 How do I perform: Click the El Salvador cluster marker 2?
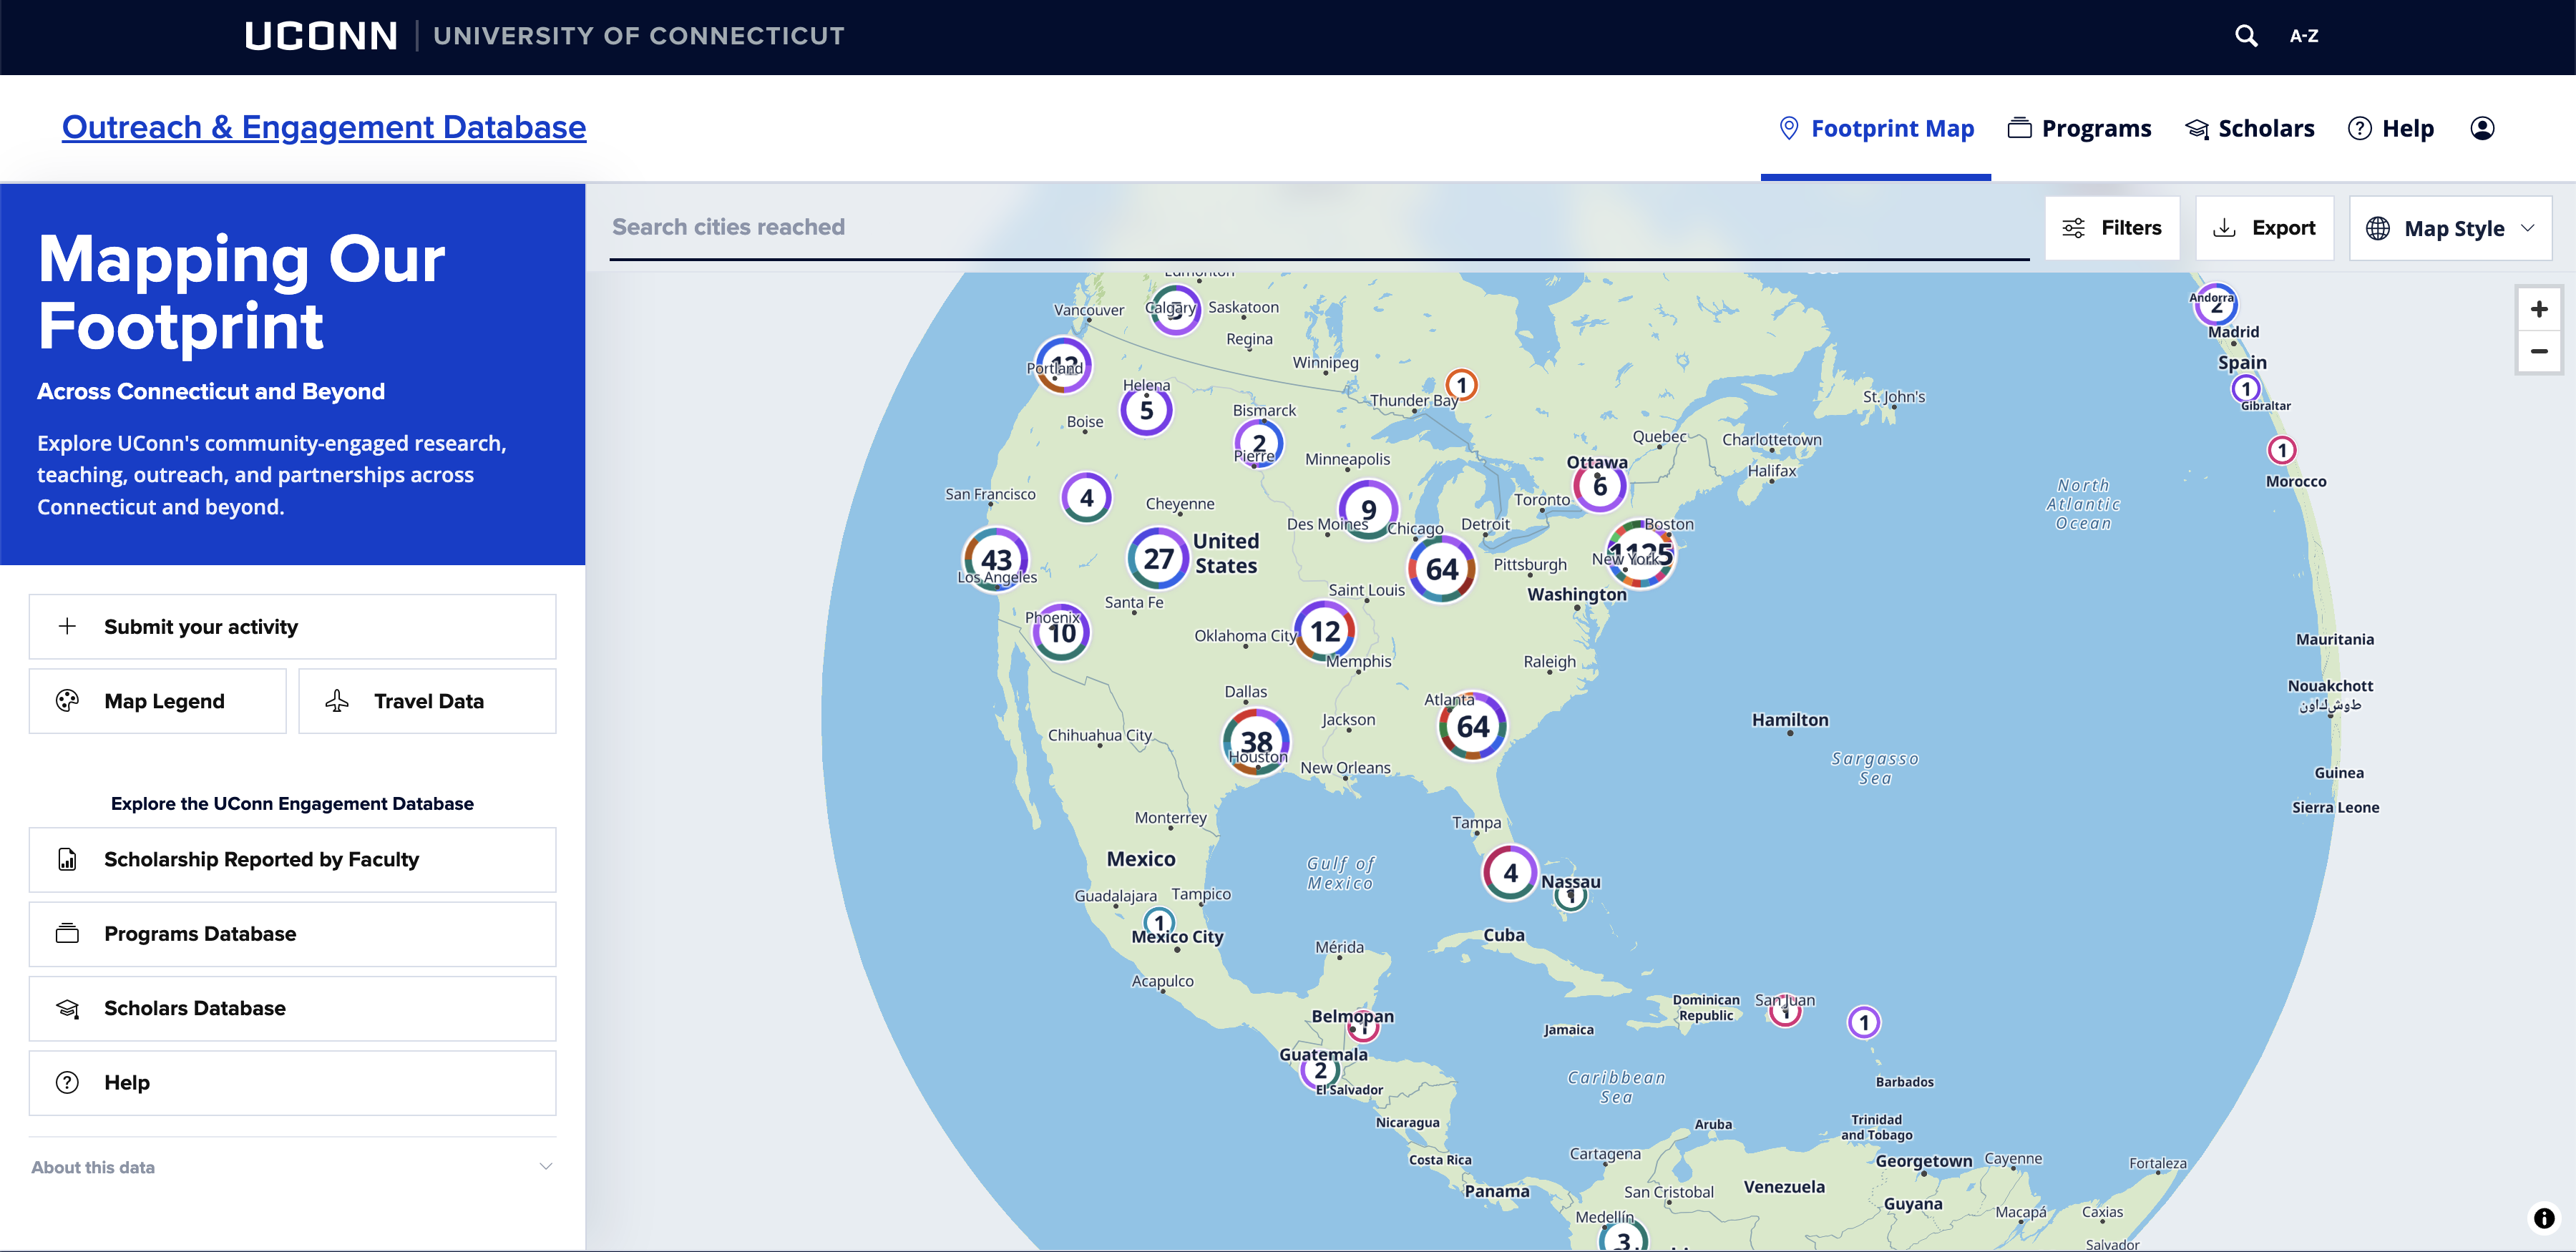click(1320, 1071)
